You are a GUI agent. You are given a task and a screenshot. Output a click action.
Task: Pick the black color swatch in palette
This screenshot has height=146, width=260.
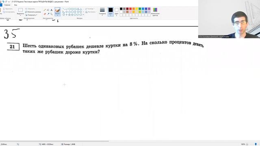tap(121, 9)
